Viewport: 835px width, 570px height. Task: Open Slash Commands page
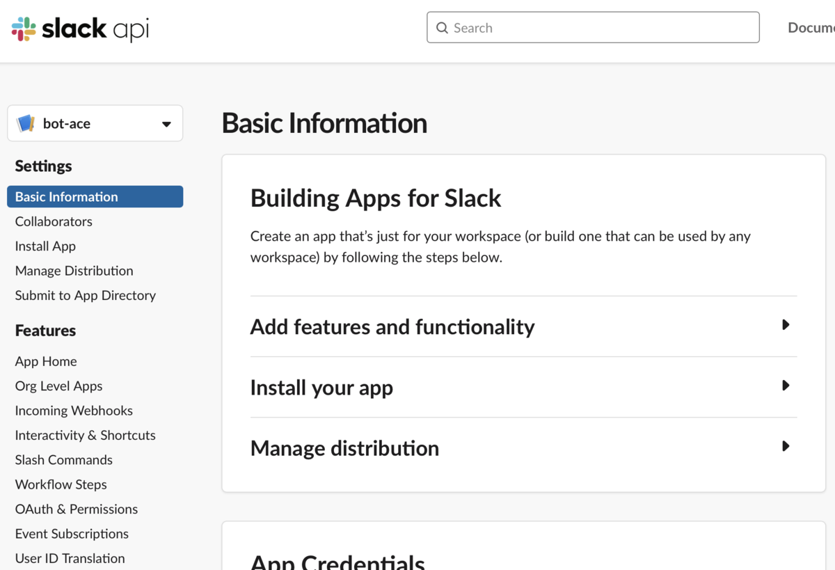[x=64, y=460]
